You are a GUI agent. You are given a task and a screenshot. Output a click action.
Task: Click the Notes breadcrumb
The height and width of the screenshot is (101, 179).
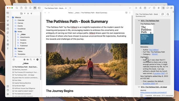[70, 13]
